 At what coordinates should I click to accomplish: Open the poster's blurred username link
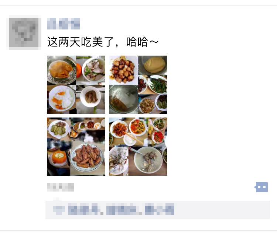pyautogui.click(x=64, y=24)
